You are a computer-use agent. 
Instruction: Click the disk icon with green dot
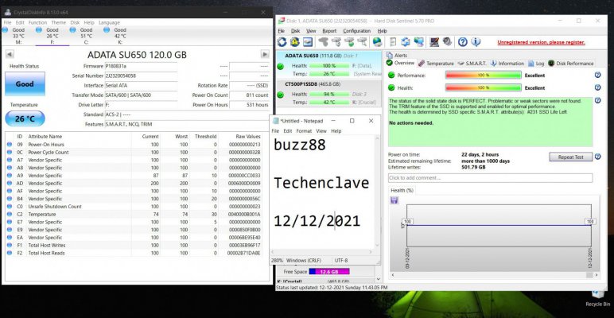pos(349,42)
